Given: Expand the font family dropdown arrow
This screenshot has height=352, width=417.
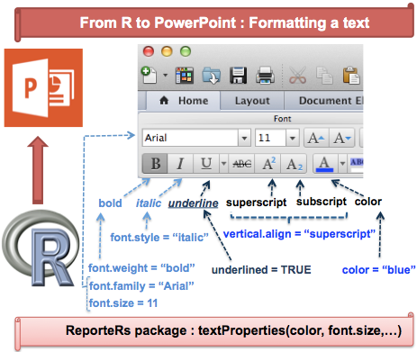Looking at the screenshot, I should click(244, 138).
